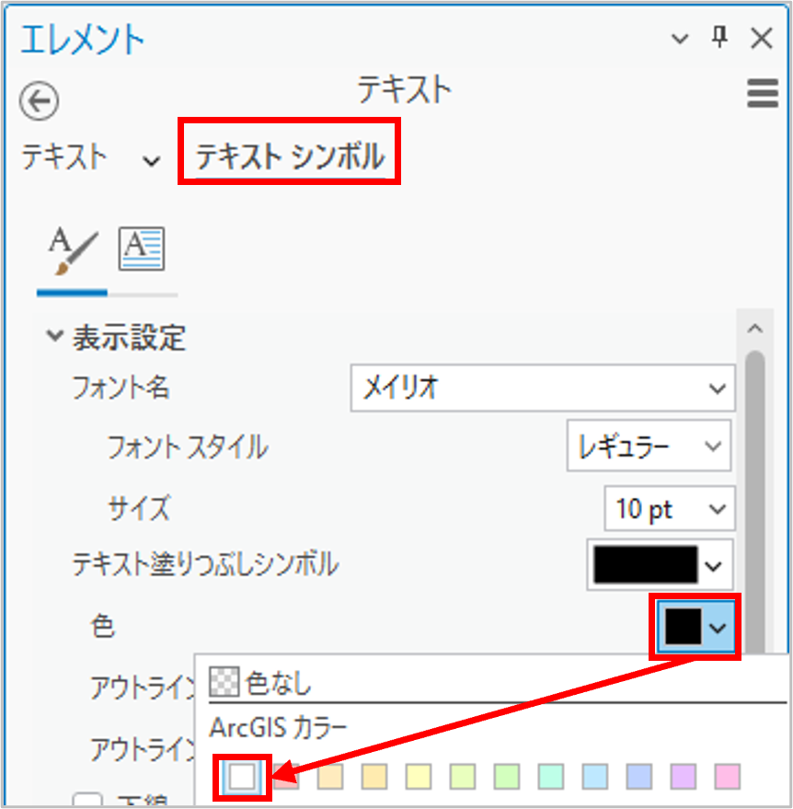Select the General tab with brush icon
Screen dimensions: 793x809
pos(73,251)
